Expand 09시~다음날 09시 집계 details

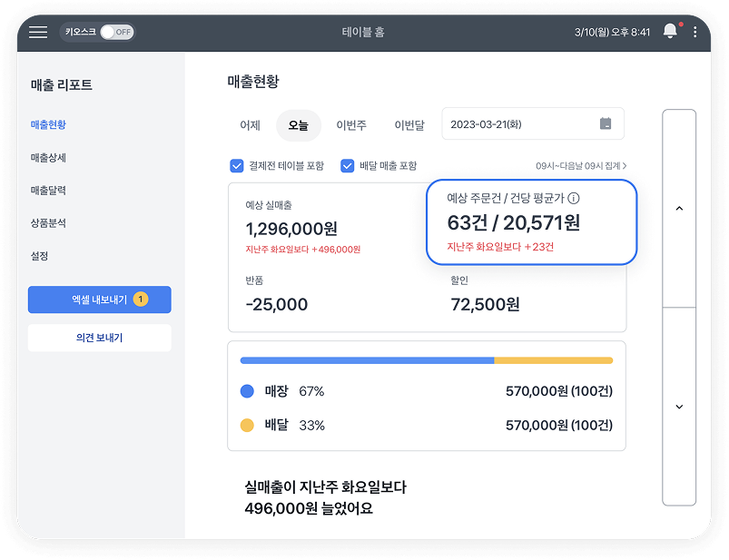[581, 166]
